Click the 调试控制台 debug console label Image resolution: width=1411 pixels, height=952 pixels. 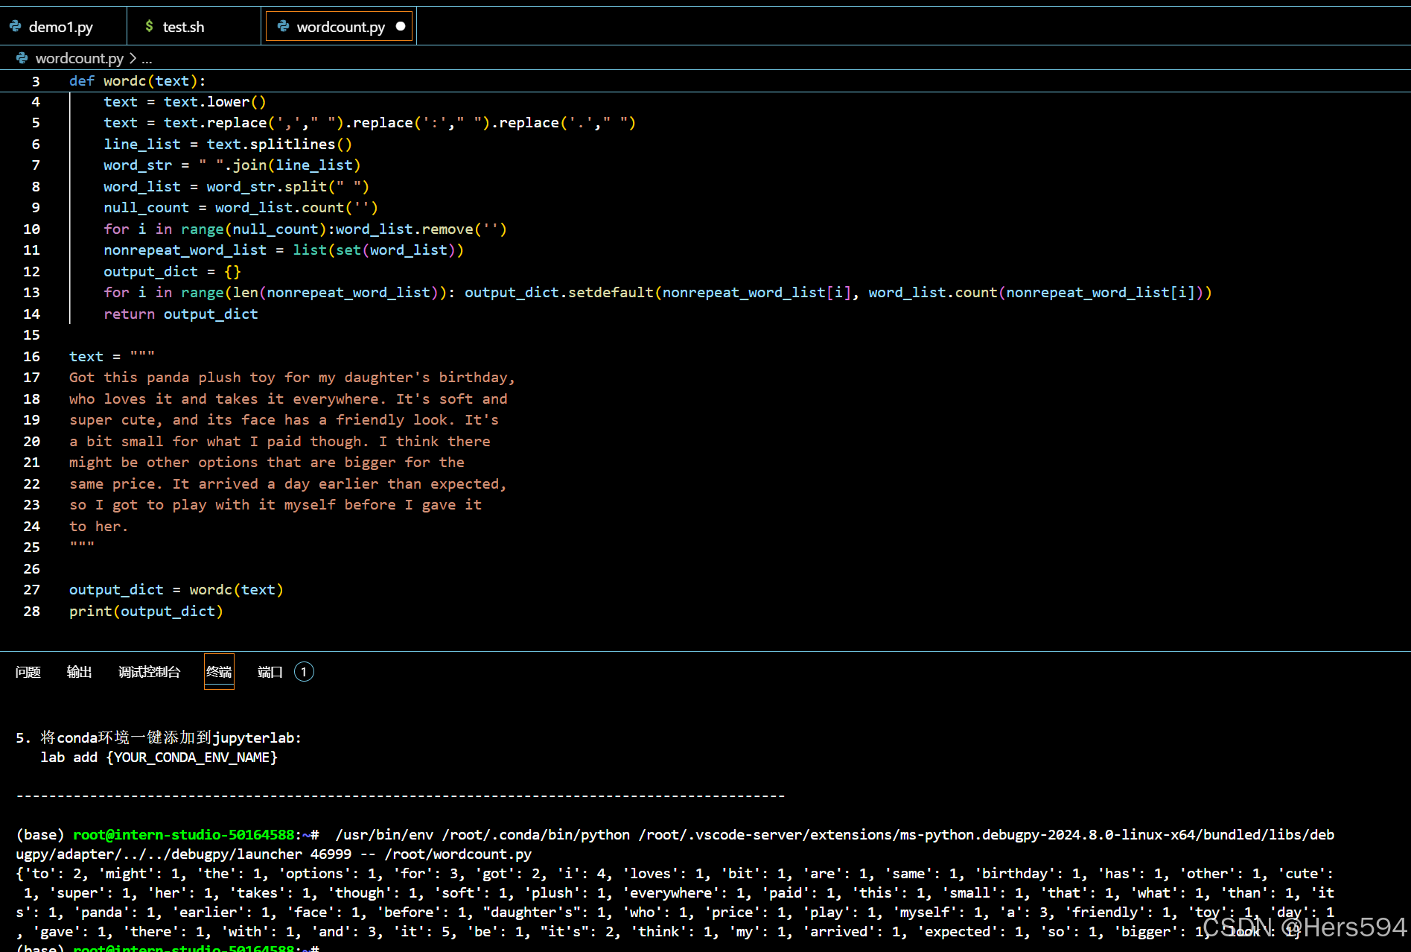pyautogui.click(x=149, y=671)
